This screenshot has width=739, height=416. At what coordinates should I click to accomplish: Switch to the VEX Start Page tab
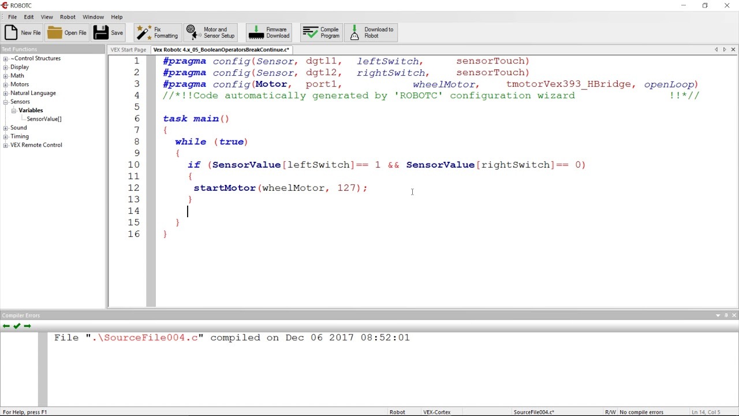pos(129,50)
